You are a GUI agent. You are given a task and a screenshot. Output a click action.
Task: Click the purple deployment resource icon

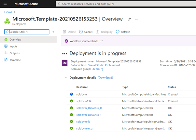pyautogui.click(x=64, y=63)
